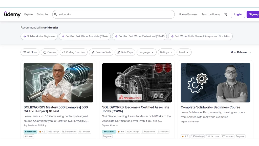Toggle the Practice Tests filter
The width and height of the screenshot is (259, 146).
tap(101, 52)
